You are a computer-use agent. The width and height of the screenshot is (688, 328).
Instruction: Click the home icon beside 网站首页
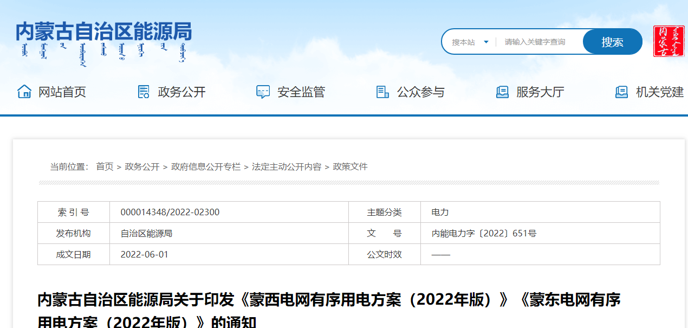point(24,92)
